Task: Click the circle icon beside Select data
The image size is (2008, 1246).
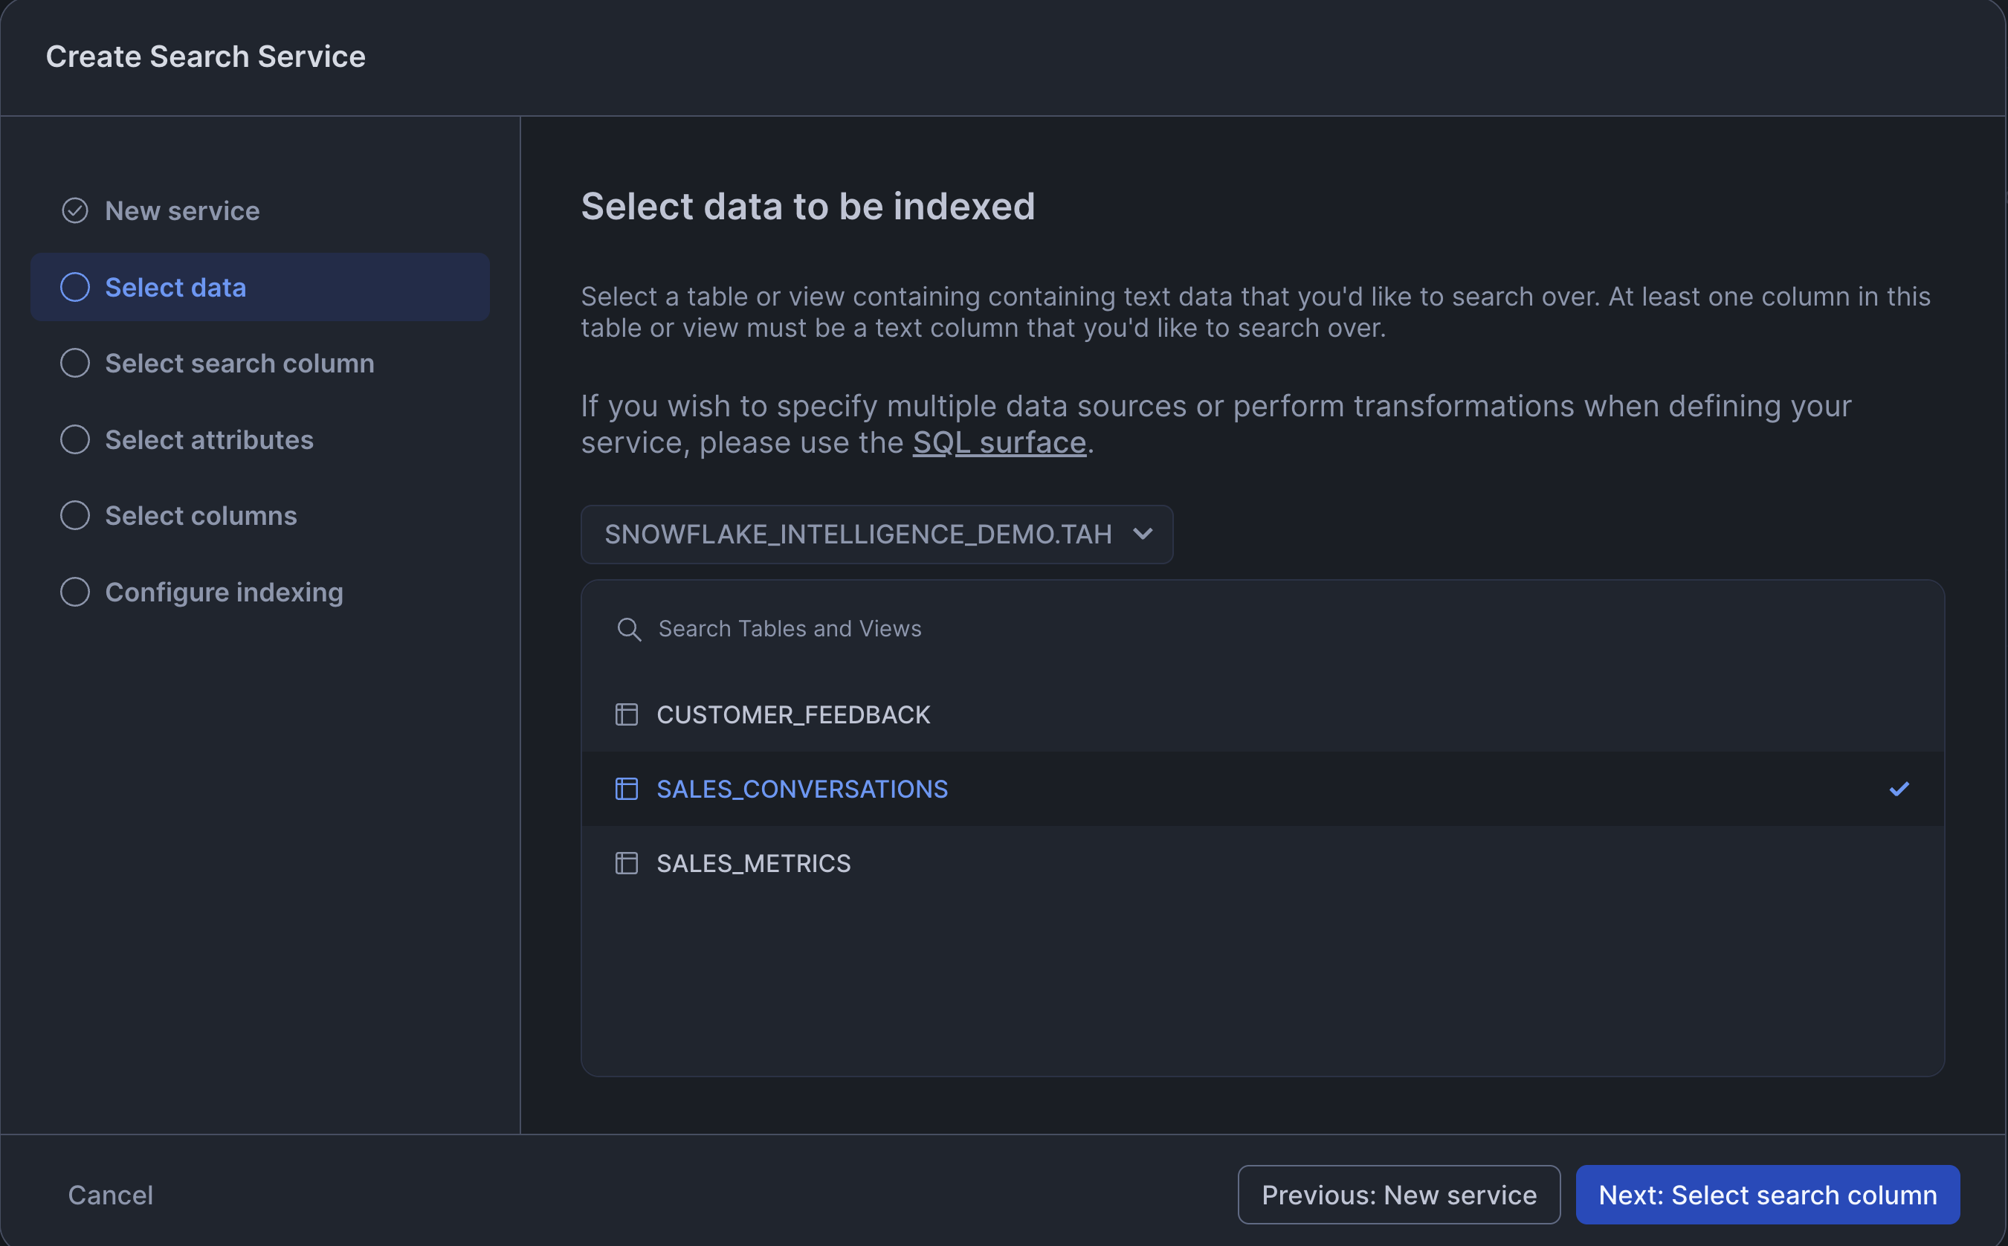Action: (75, 287)
